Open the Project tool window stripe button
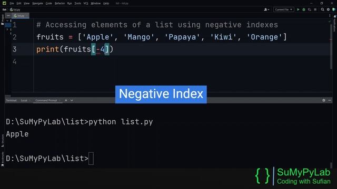Image resolution: width=337 pixels, height=189 pixels. pyautogui.click(x=2, y=20)
